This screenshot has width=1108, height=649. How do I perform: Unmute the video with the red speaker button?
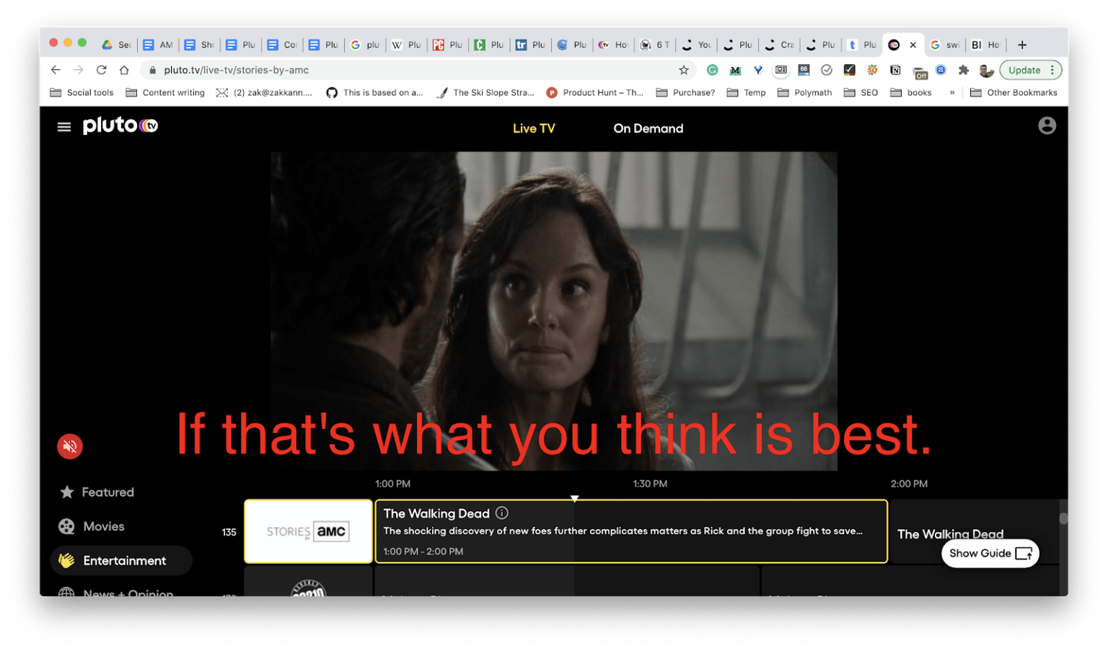tap(70, 446)
